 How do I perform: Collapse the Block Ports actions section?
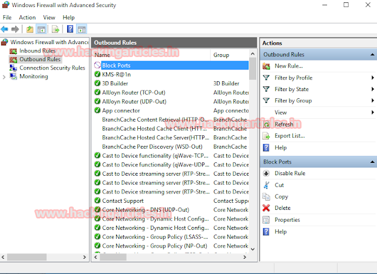(x=372, y=162)
